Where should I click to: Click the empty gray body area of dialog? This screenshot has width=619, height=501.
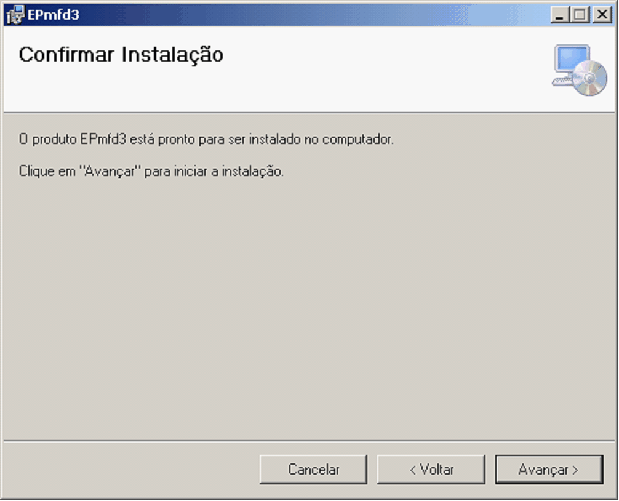309,308
